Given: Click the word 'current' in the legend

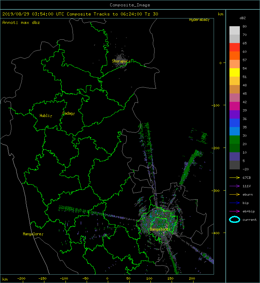Looking at the screenshot, I should pos(250,220).
